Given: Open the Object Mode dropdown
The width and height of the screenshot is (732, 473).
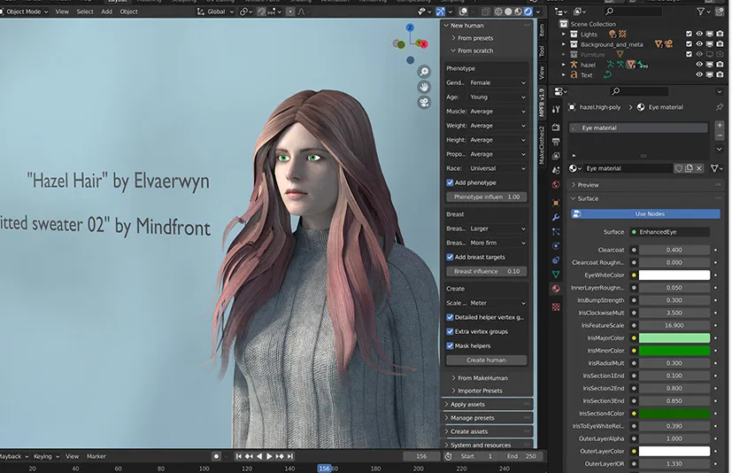Looking at the screenshot, I should [25, 12].
